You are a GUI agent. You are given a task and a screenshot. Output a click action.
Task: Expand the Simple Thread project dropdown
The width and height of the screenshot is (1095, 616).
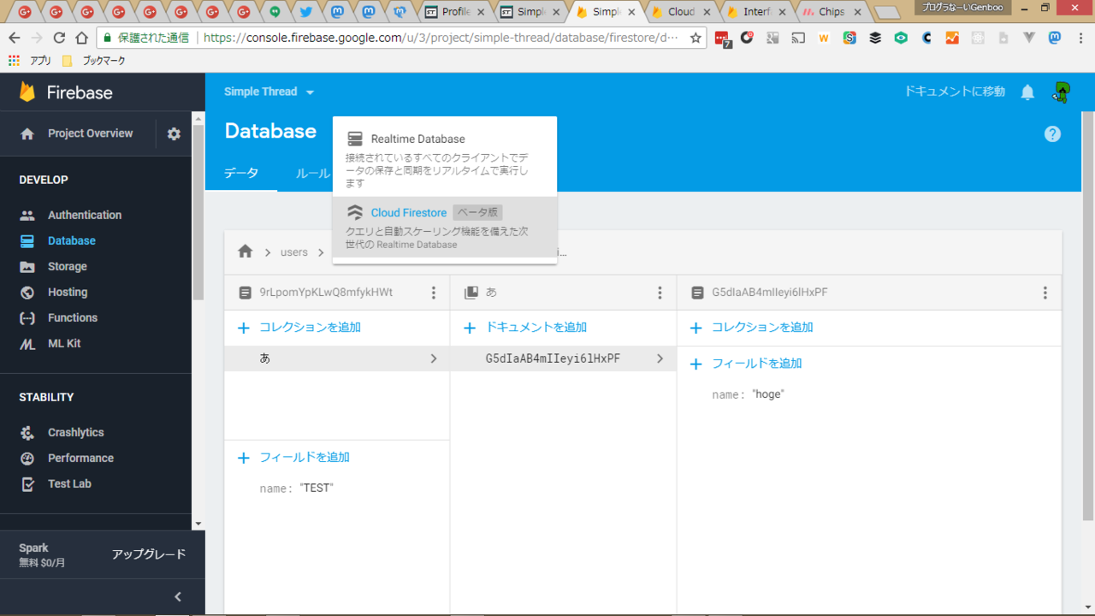click(x=269, y=92)
